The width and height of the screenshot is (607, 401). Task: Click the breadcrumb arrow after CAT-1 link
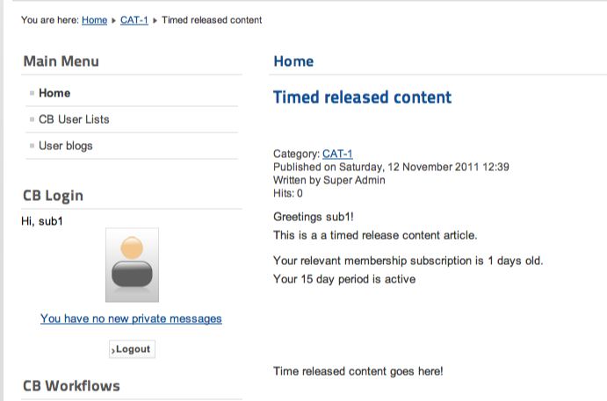pos(155,20)
